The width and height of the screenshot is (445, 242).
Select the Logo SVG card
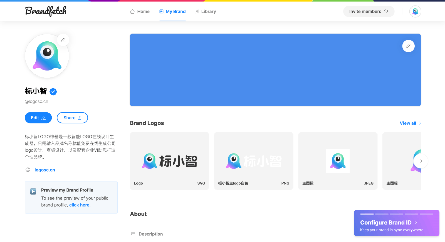(x=169, y=161)
